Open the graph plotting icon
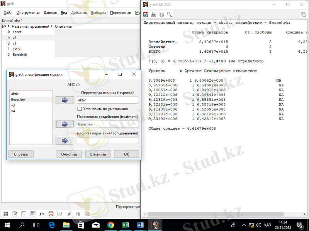 [60, 214]
